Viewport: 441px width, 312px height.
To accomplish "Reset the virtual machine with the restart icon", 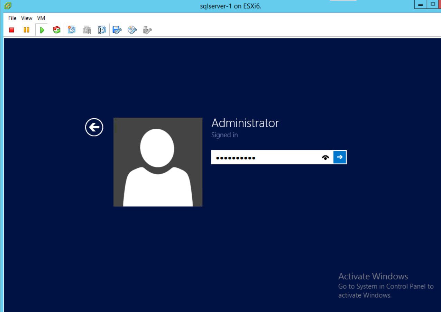I will click(x=57, y=30).
